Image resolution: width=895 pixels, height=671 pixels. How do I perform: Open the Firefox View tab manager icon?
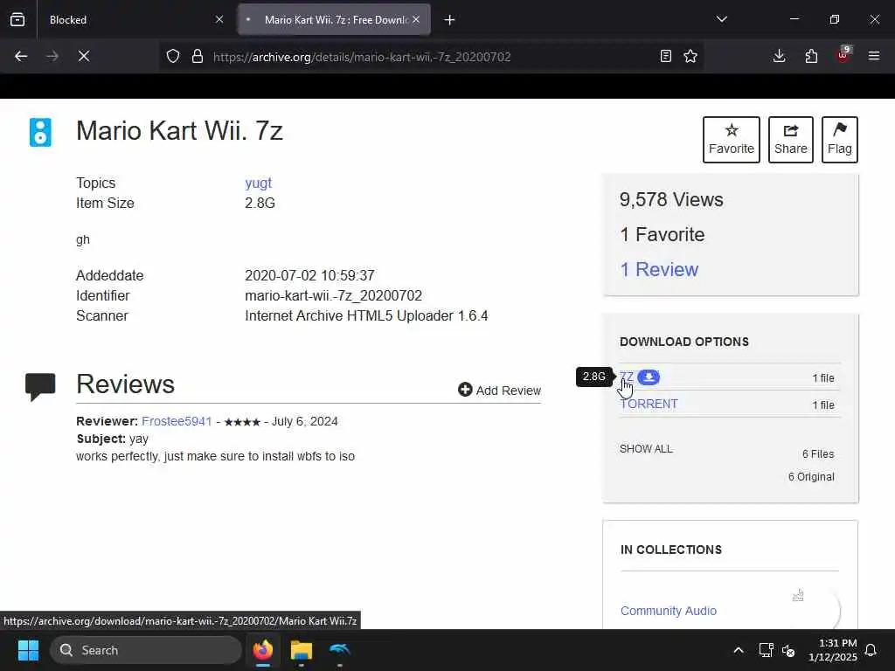tap(17, 20)
